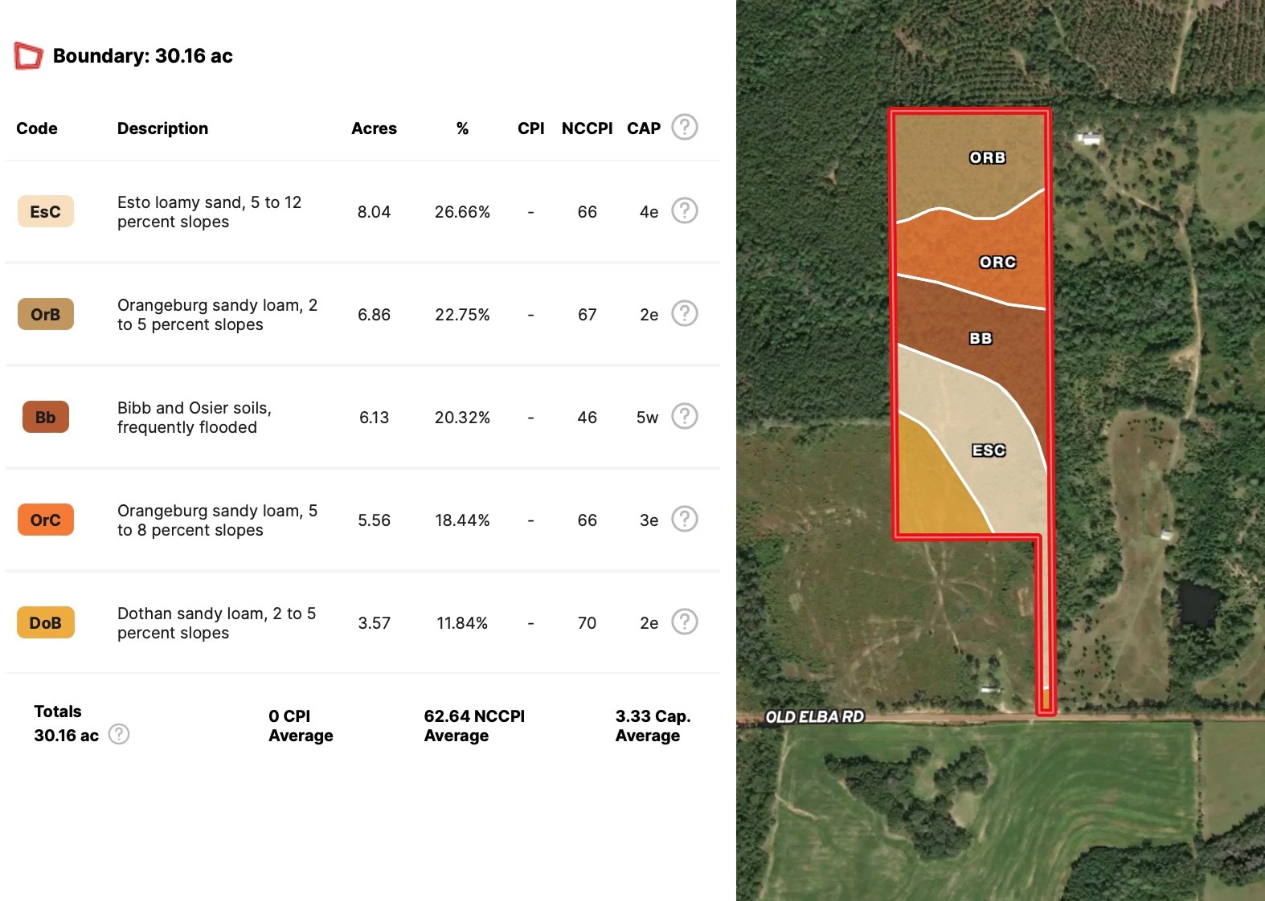Click the 11.84% value
The width and height of the screenshot is (1265, 901).
click(462, 623)
